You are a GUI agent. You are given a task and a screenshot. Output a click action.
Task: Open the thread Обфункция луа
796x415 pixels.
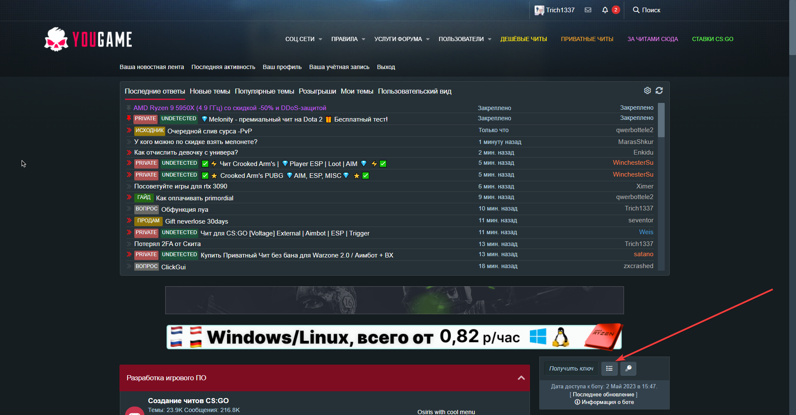185,210
